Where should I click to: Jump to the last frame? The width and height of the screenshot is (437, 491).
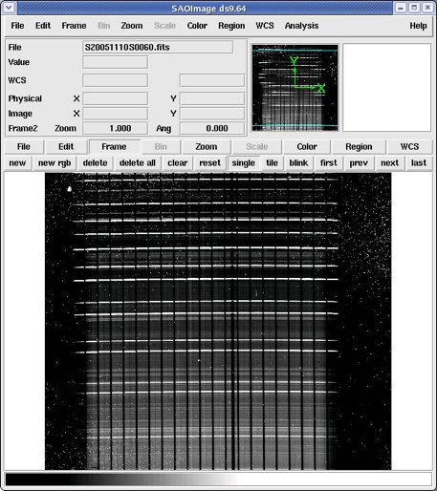[419, 163]
